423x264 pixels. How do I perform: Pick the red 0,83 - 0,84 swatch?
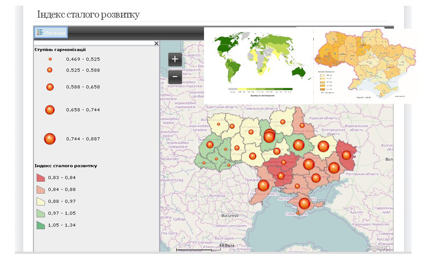[41, 177]
